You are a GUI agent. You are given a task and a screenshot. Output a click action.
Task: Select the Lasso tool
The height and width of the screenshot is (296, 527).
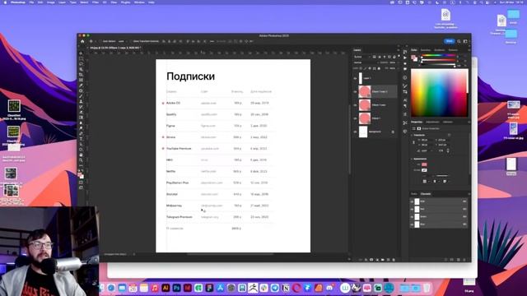click(81, 64)
